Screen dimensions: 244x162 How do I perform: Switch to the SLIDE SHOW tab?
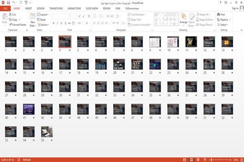(92, 9)
